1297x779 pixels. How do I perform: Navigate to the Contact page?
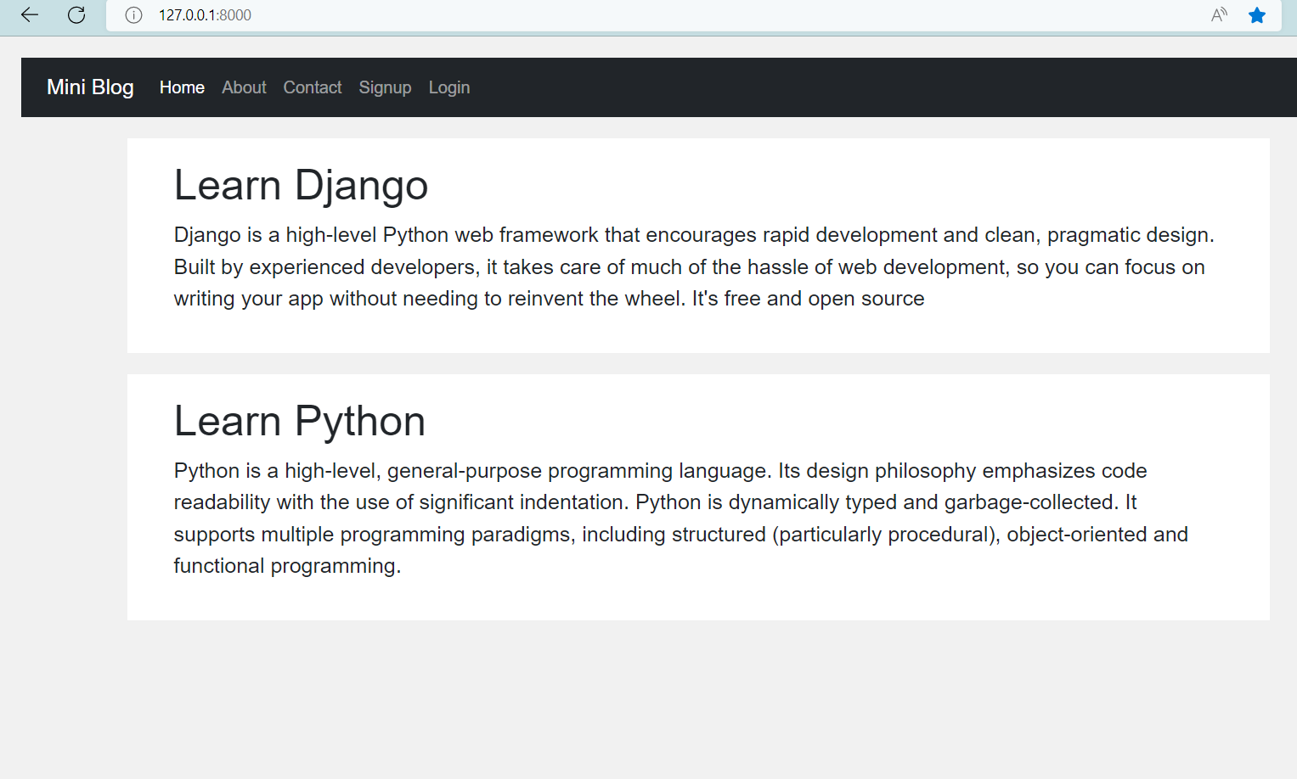tap(313, 87)
